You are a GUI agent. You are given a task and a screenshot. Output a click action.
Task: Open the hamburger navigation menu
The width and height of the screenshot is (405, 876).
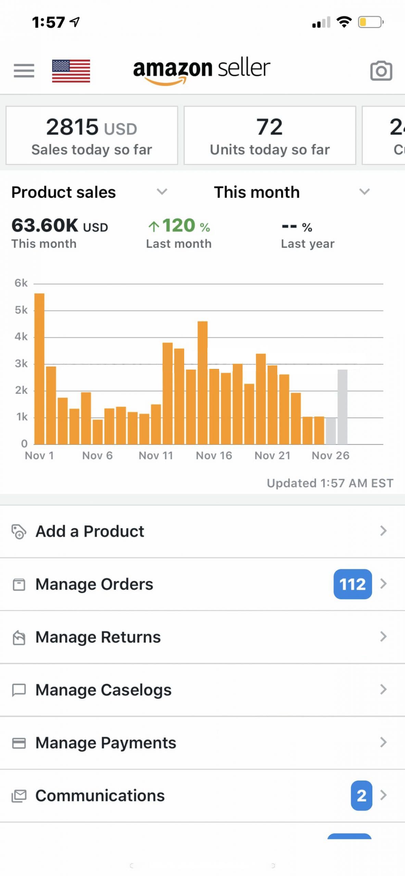point(24,70)
